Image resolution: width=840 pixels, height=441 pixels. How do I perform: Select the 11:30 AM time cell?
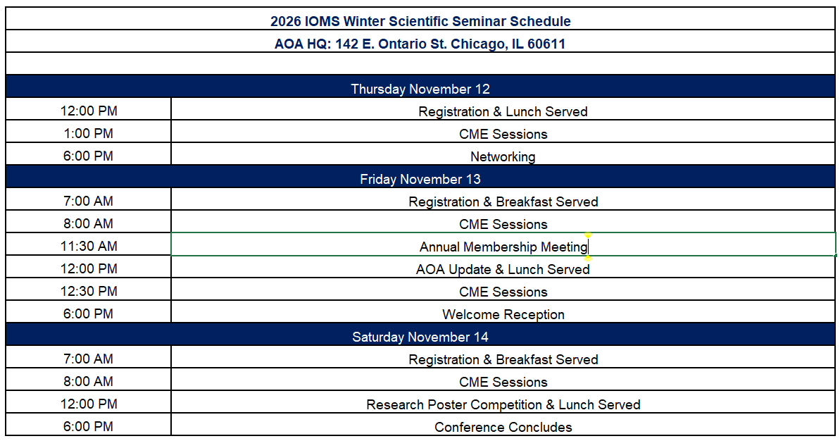[x=89, y=244]
